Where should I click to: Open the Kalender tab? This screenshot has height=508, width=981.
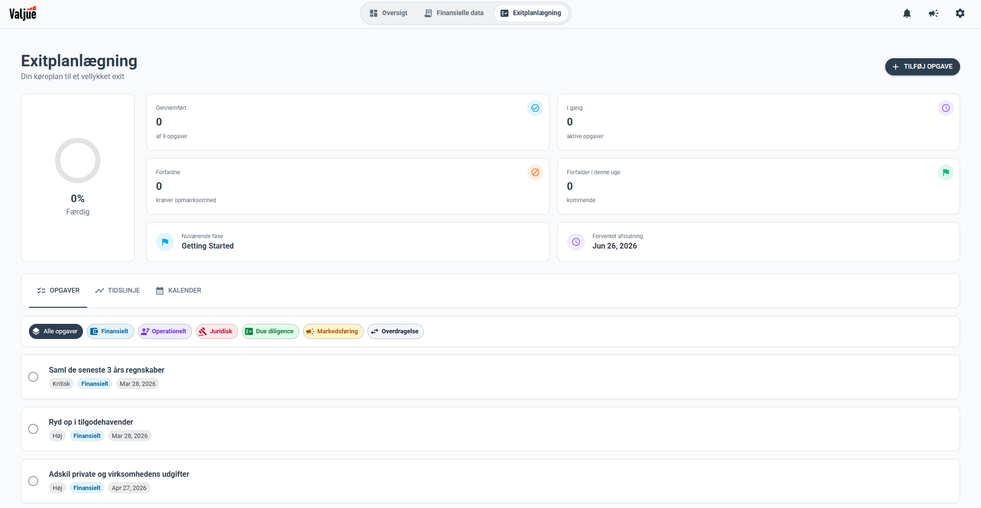(179, 291)
